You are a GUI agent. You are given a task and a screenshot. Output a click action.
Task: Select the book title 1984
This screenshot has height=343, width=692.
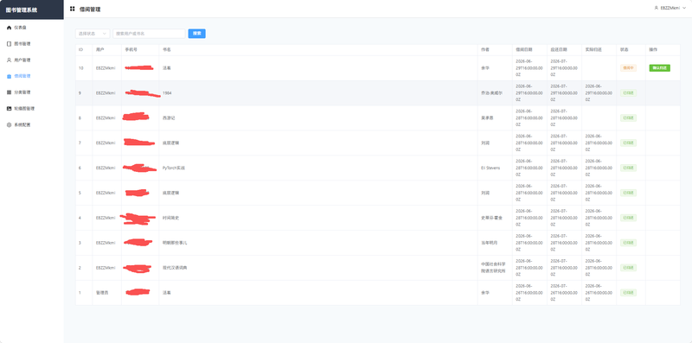(167, 93)
